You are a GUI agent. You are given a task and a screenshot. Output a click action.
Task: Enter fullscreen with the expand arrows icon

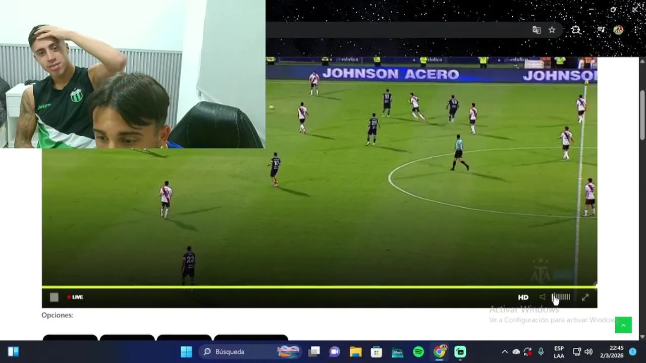(585, 297)
